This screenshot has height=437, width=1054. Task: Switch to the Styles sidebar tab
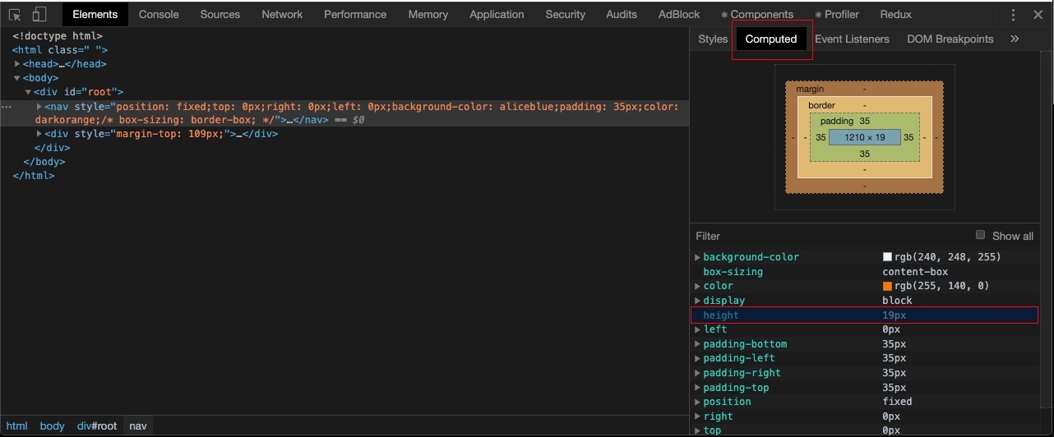[x=713, y=39]
